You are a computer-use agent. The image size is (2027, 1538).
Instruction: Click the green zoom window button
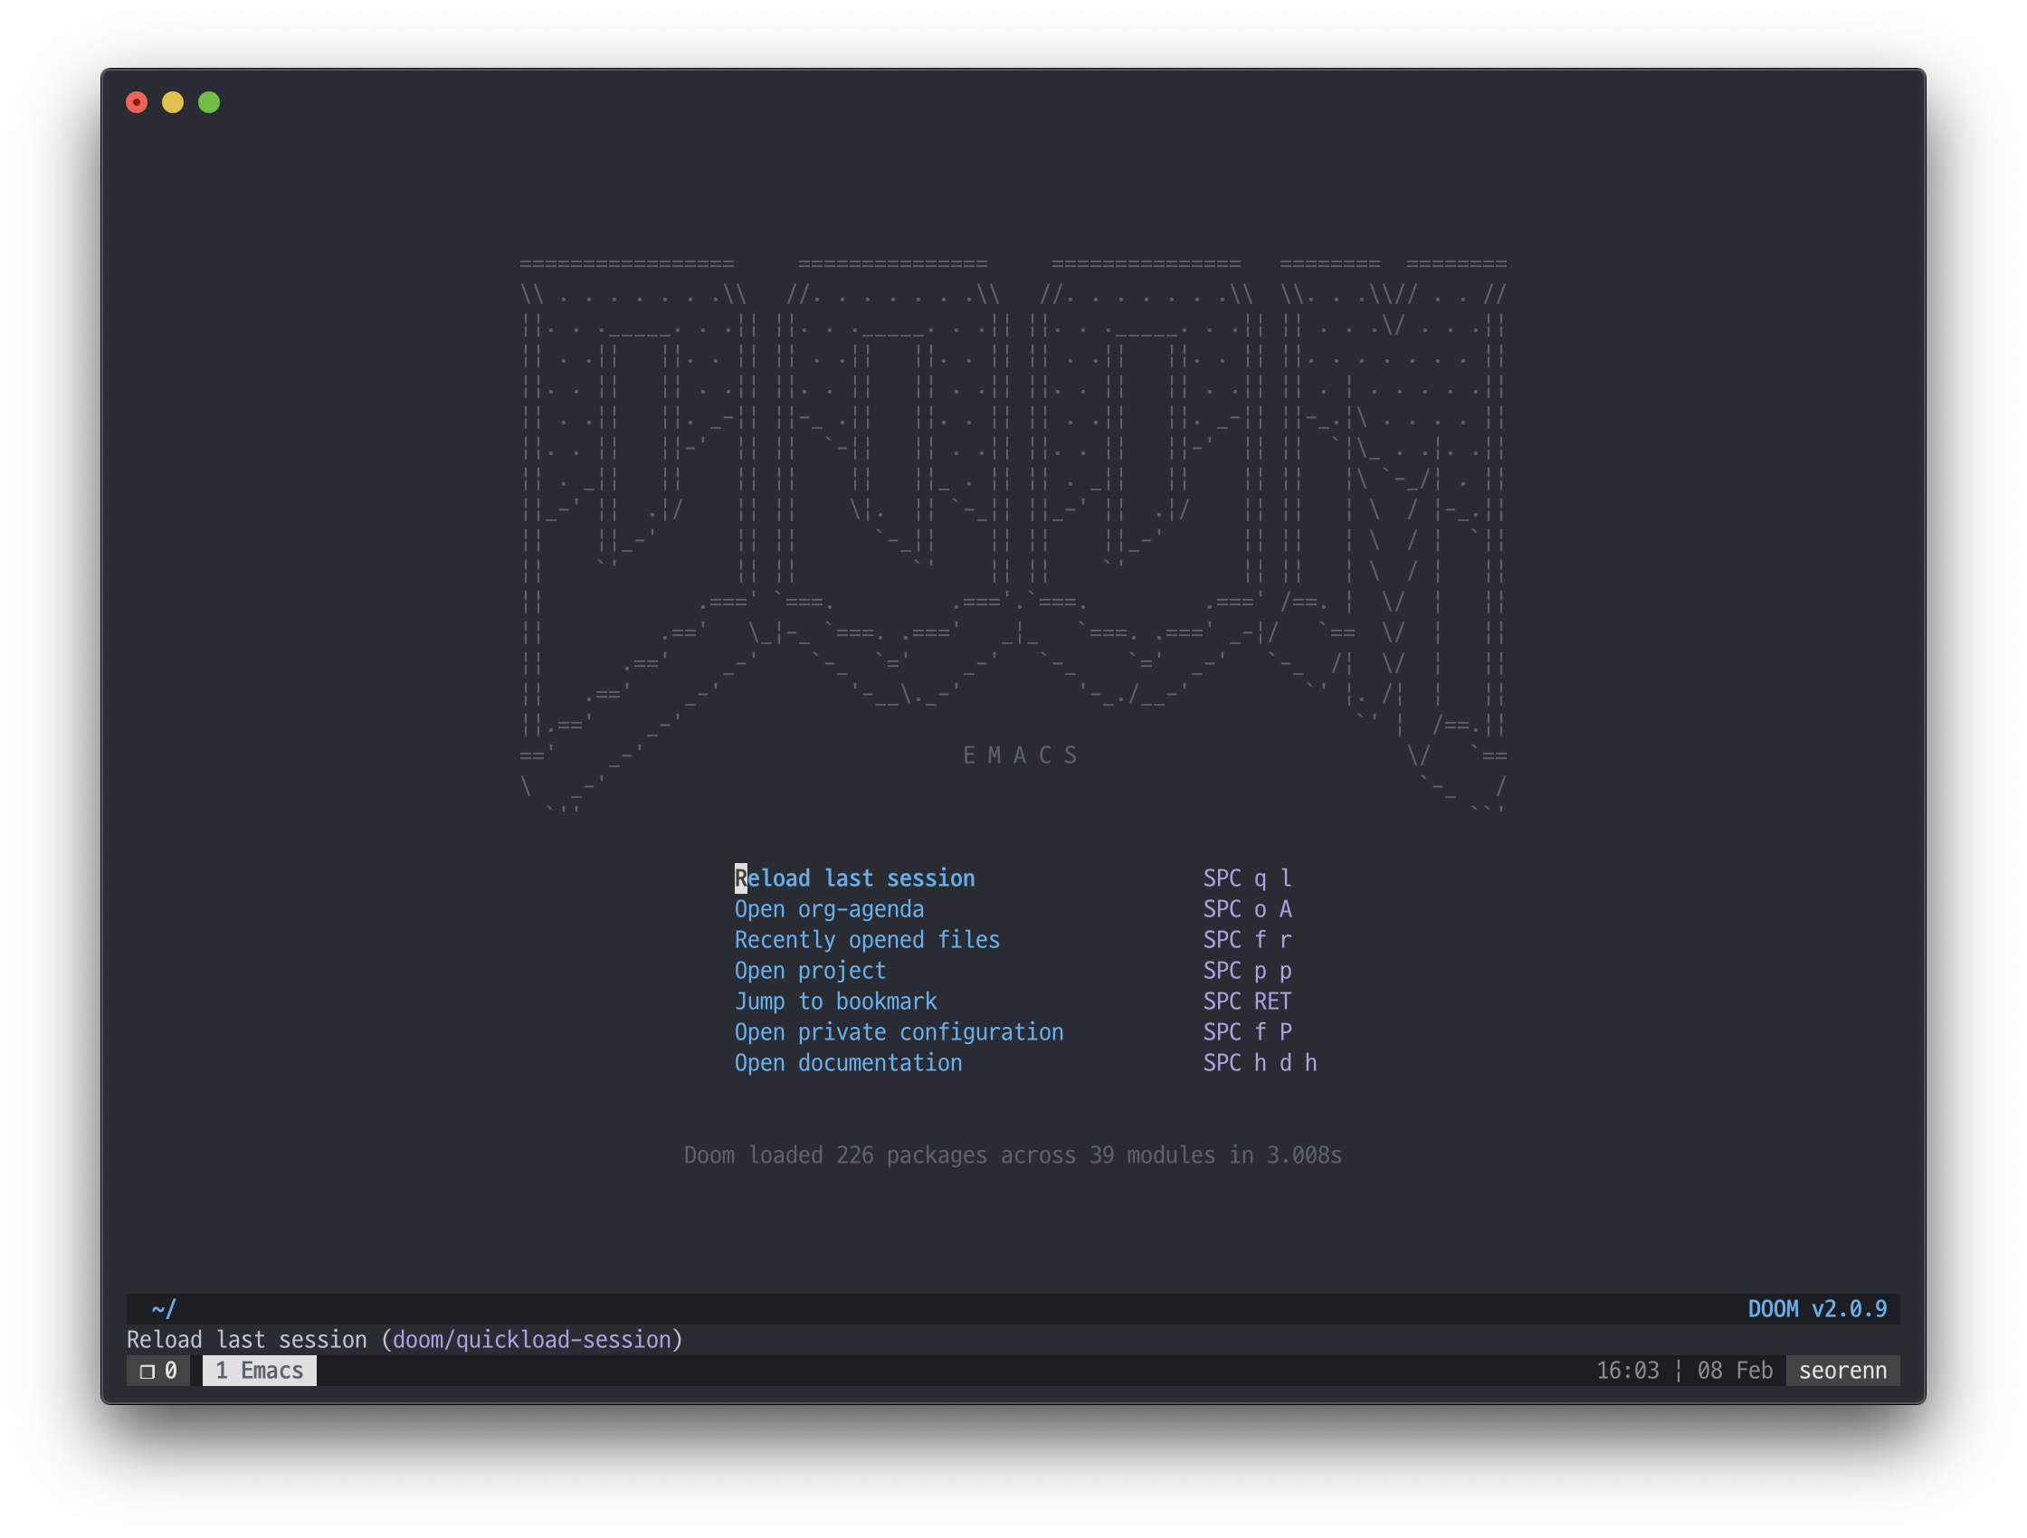[209, 102]
